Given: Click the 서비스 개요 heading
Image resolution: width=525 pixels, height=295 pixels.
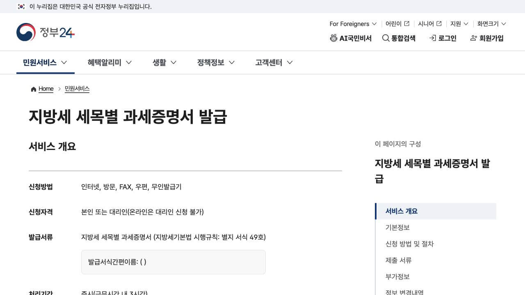Looking at the screenshot, I should click(52, 147).
